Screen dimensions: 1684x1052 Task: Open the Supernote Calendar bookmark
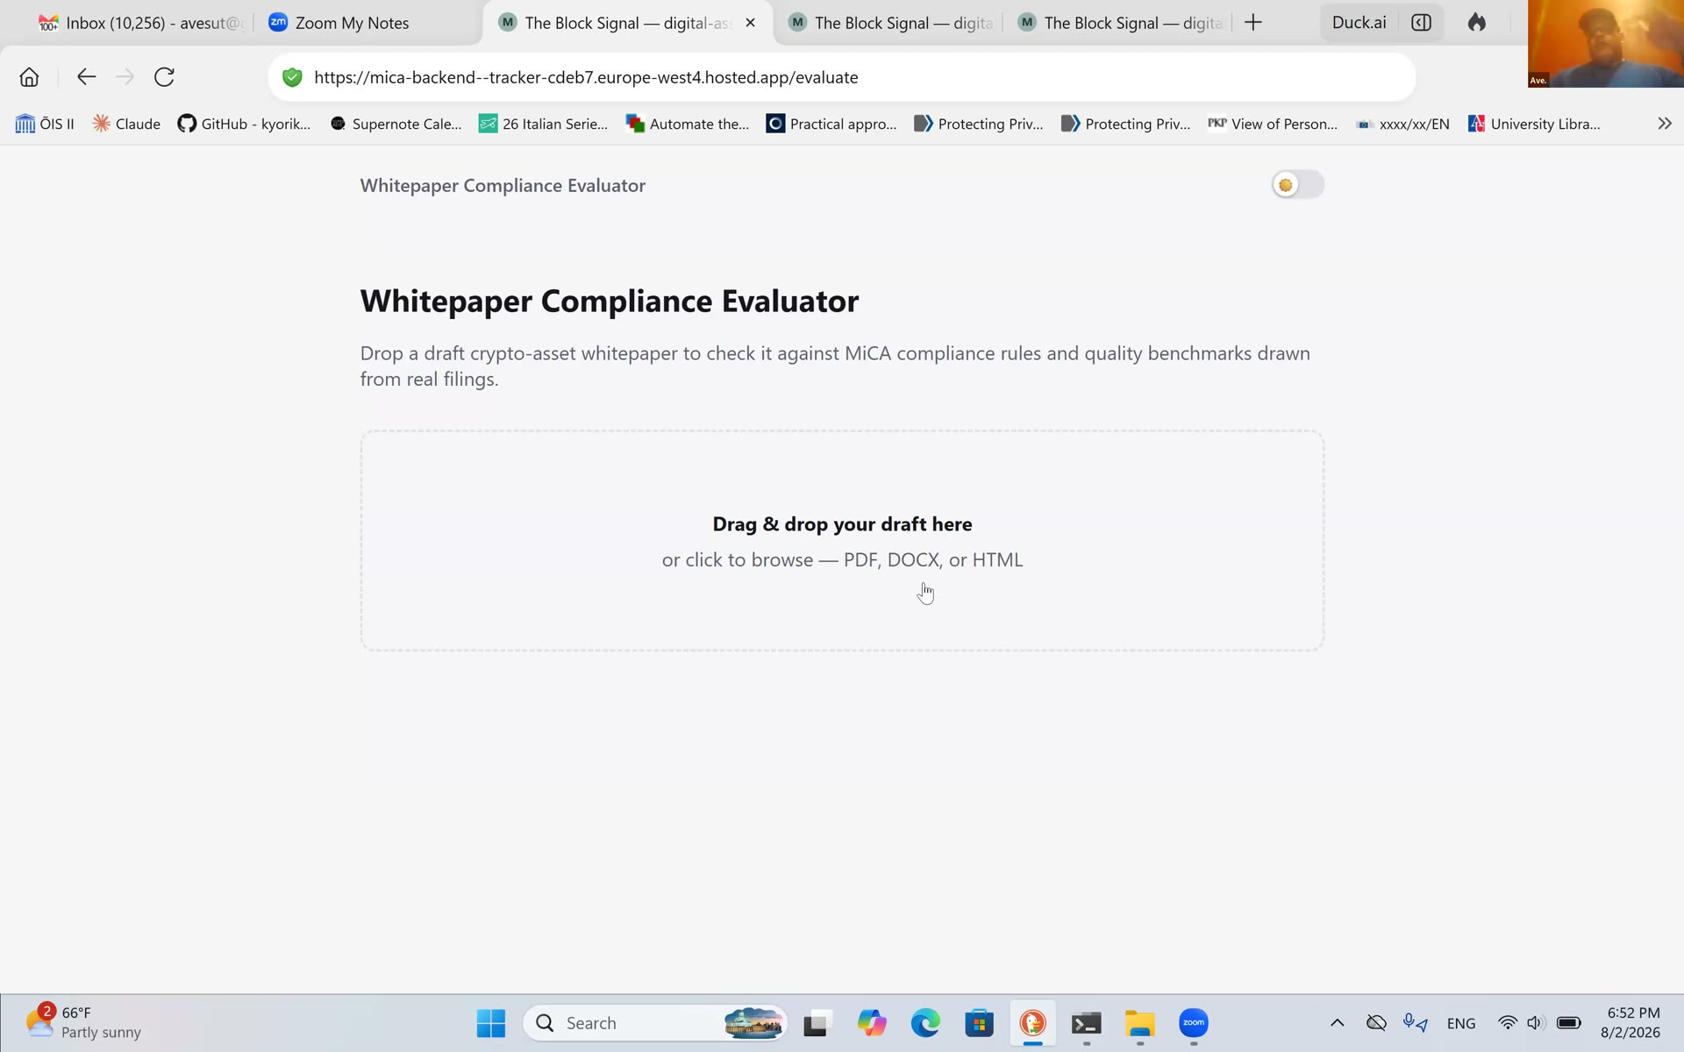tap(396, 124)
